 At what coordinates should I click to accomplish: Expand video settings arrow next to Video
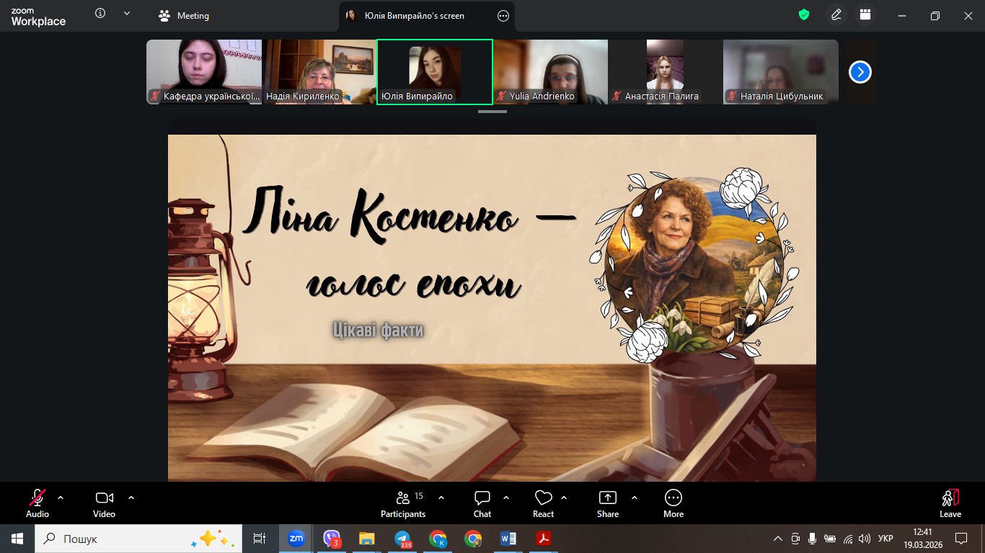click(x=131, y=498)
